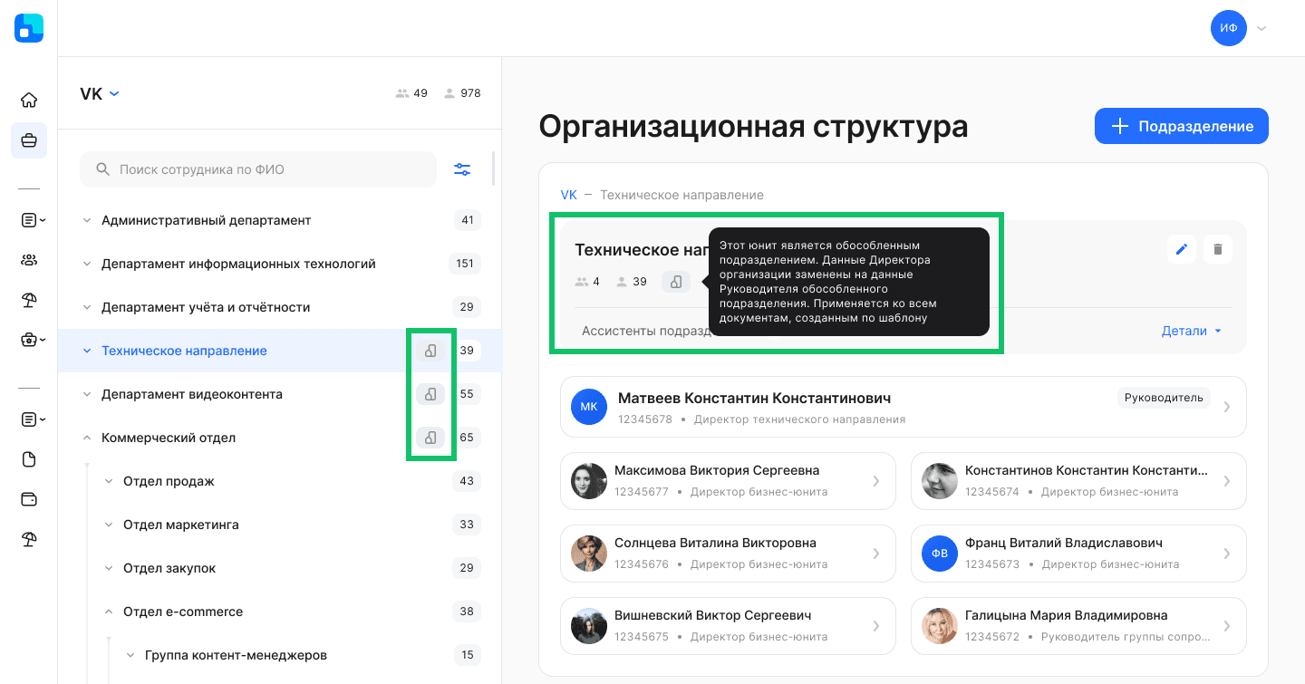This screenshot has width=1305, height=684.
Task: Click the МК avatar of Матвеев
Action: click(x=589, y=407)
